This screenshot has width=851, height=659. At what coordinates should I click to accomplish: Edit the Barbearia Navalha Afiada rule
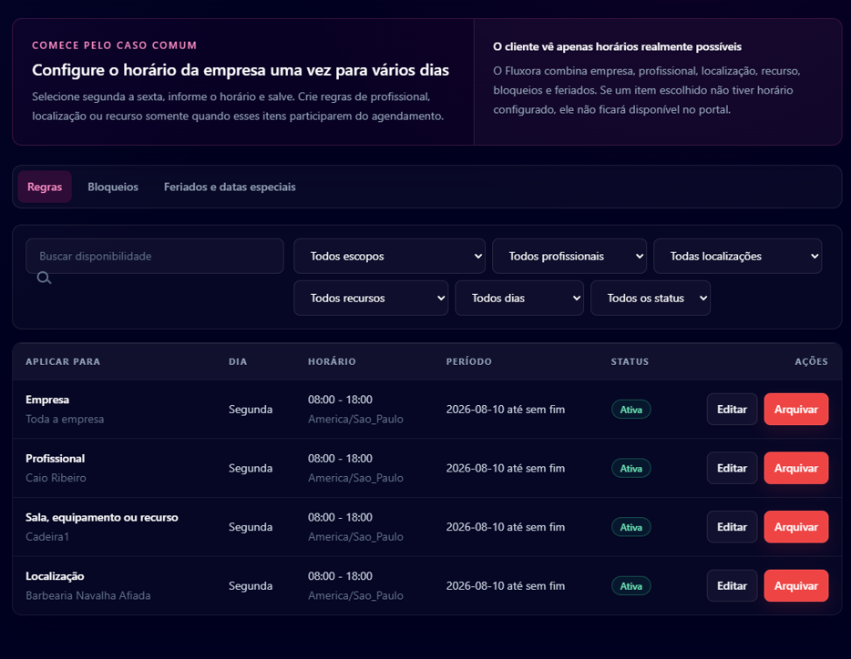click(x=732, y=586)
